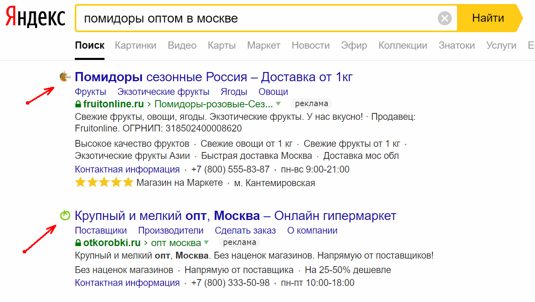Go to the Карты tab
Viewport: 535px width, 302px height.
point(222,45)
